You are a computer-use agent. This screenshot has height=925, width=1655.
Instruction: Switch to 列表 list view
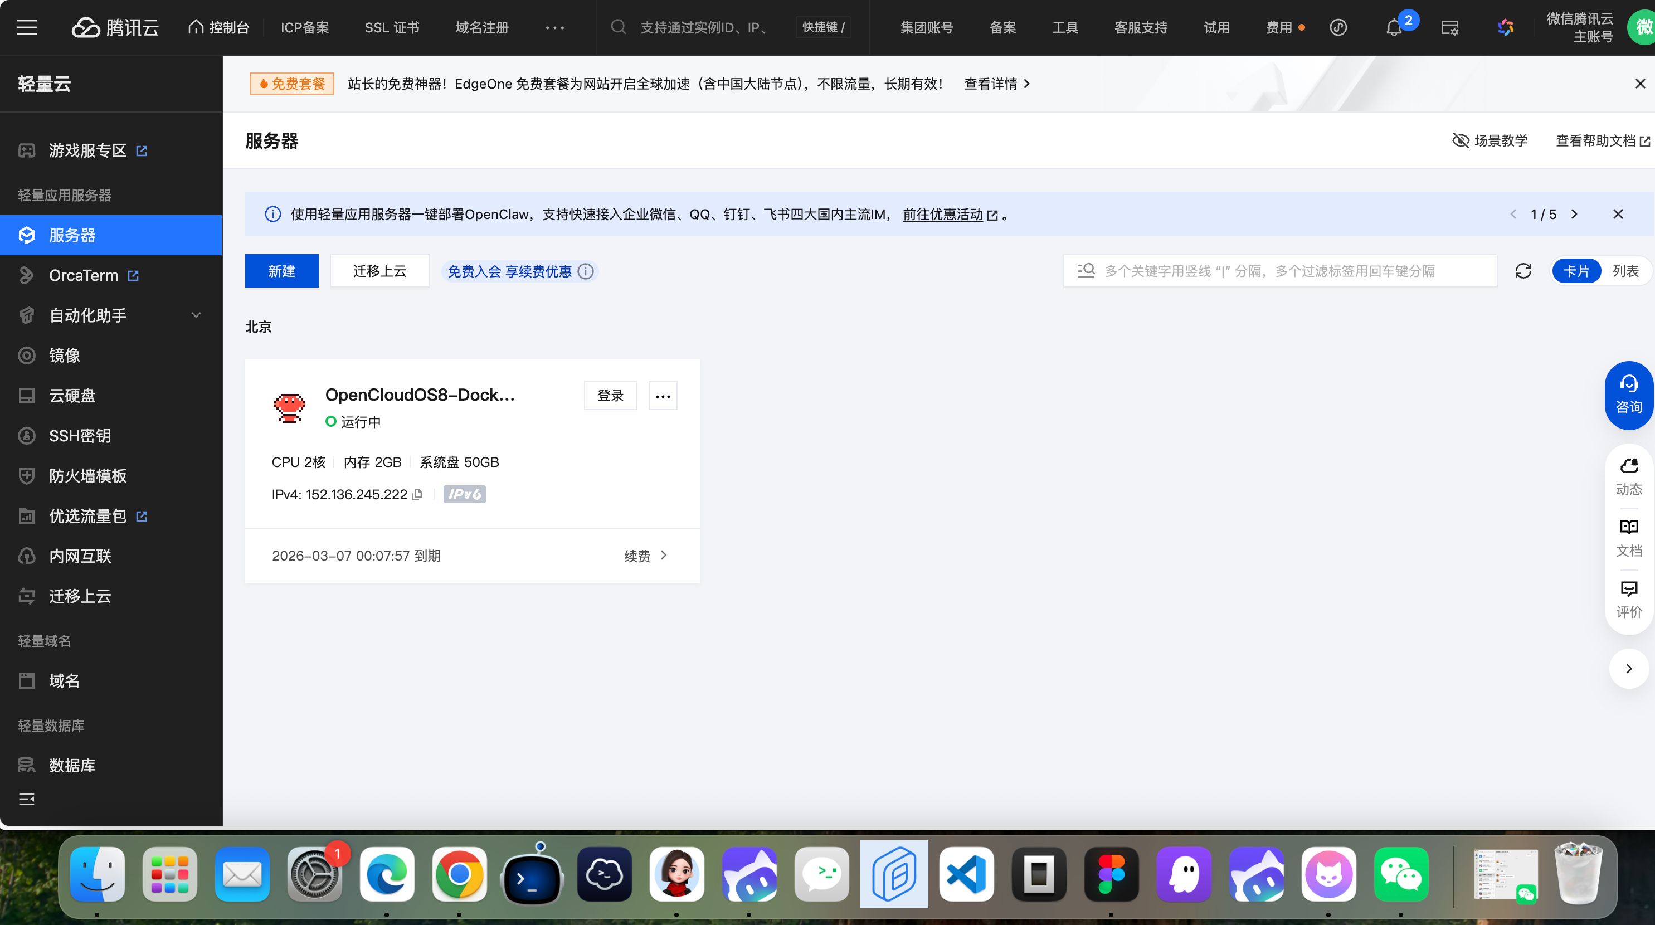(1625, 271)
